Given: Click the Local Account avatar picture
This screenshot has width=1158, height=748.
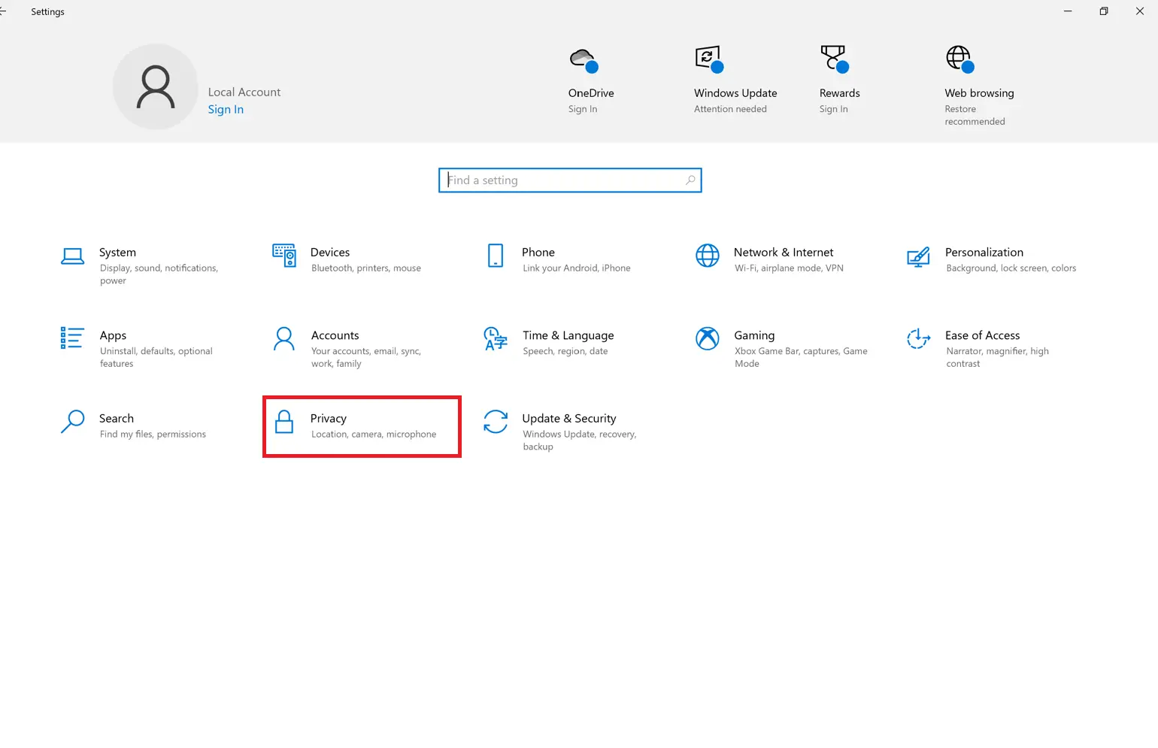Looking at the screenshot, I should (156, 86).
